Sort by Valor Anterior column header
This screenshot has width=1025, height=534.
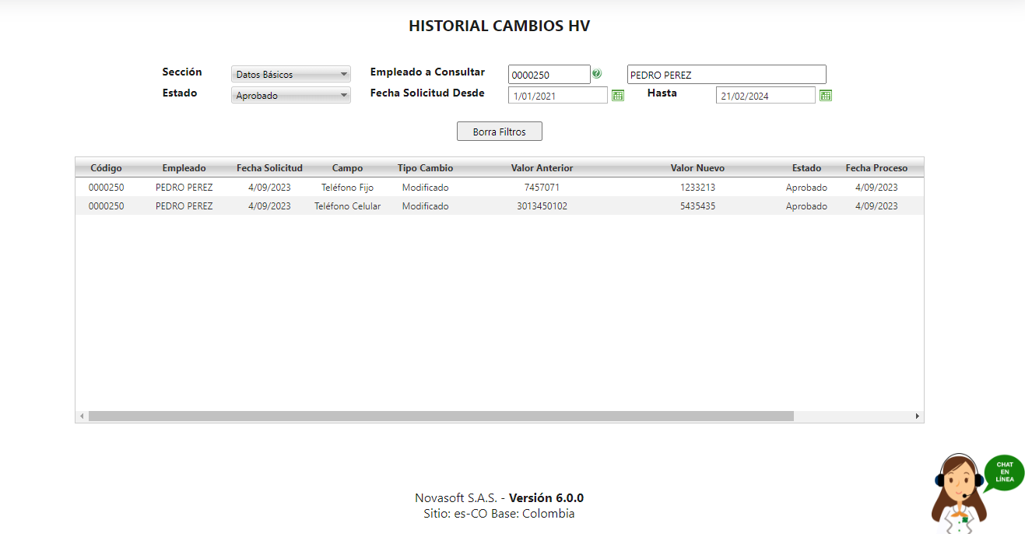tap(542, 168)
